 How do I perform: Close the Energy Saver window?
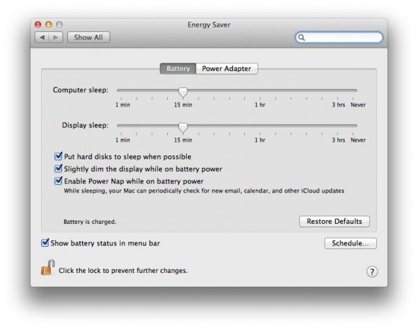point(38,25)
